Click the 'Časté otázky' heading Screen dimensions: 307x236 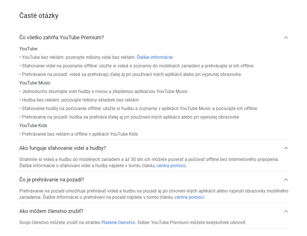coord(39,16)
